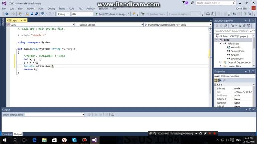The width and height of the screenshot is (257, 144).
Task: Collapse the Header Files node
Action: coord(220,66)
